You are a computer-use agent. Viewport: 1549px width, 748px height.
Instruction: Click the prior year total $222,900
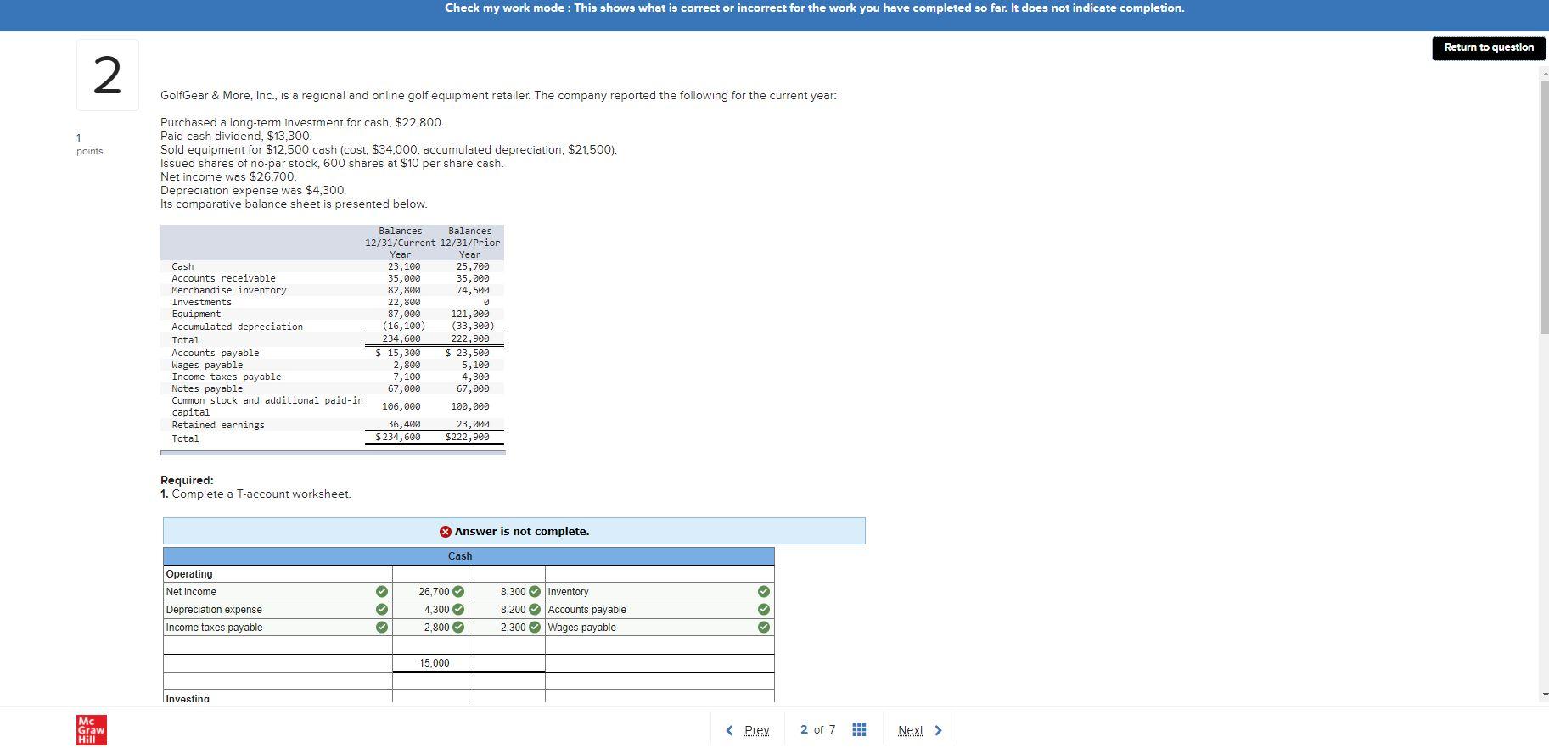(x=468, y=438)
